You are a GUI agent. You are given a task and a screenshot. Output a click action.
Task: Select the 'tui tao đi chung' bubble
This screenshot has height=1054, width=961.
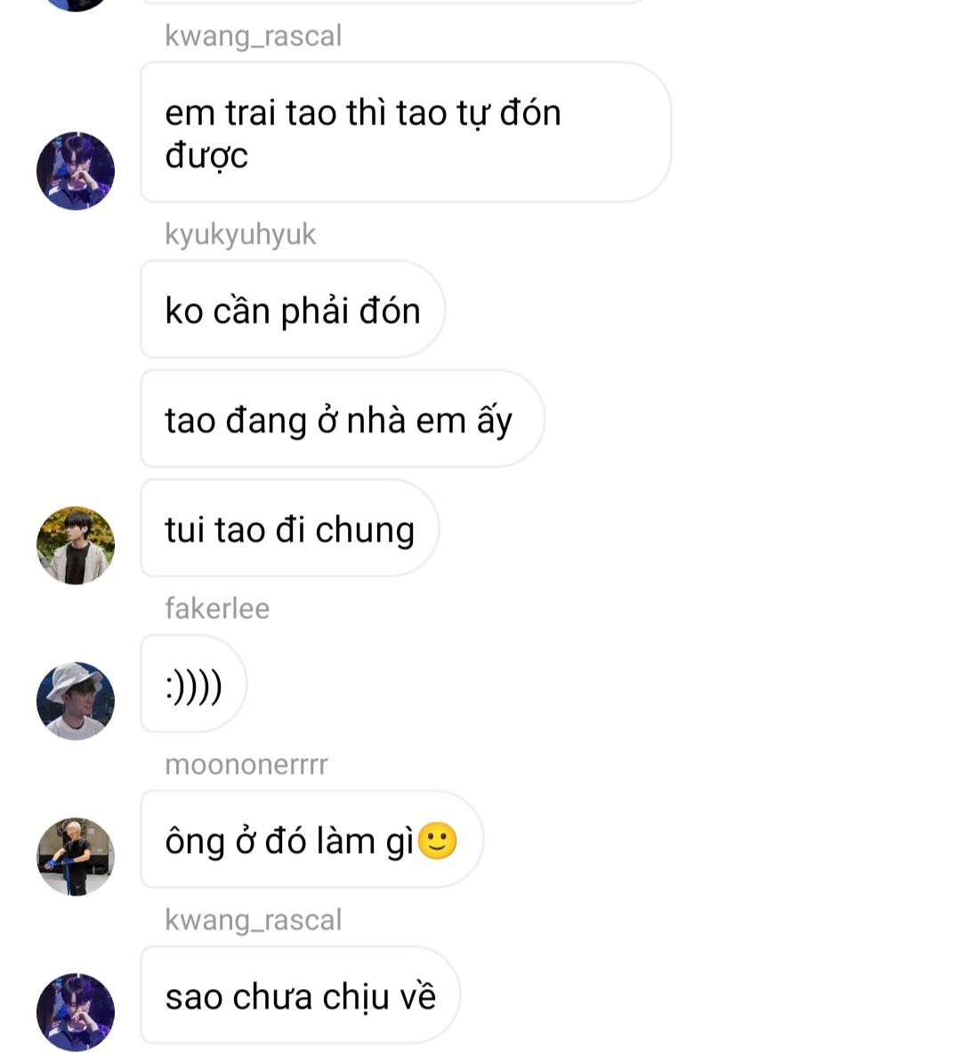click(290, 528)
